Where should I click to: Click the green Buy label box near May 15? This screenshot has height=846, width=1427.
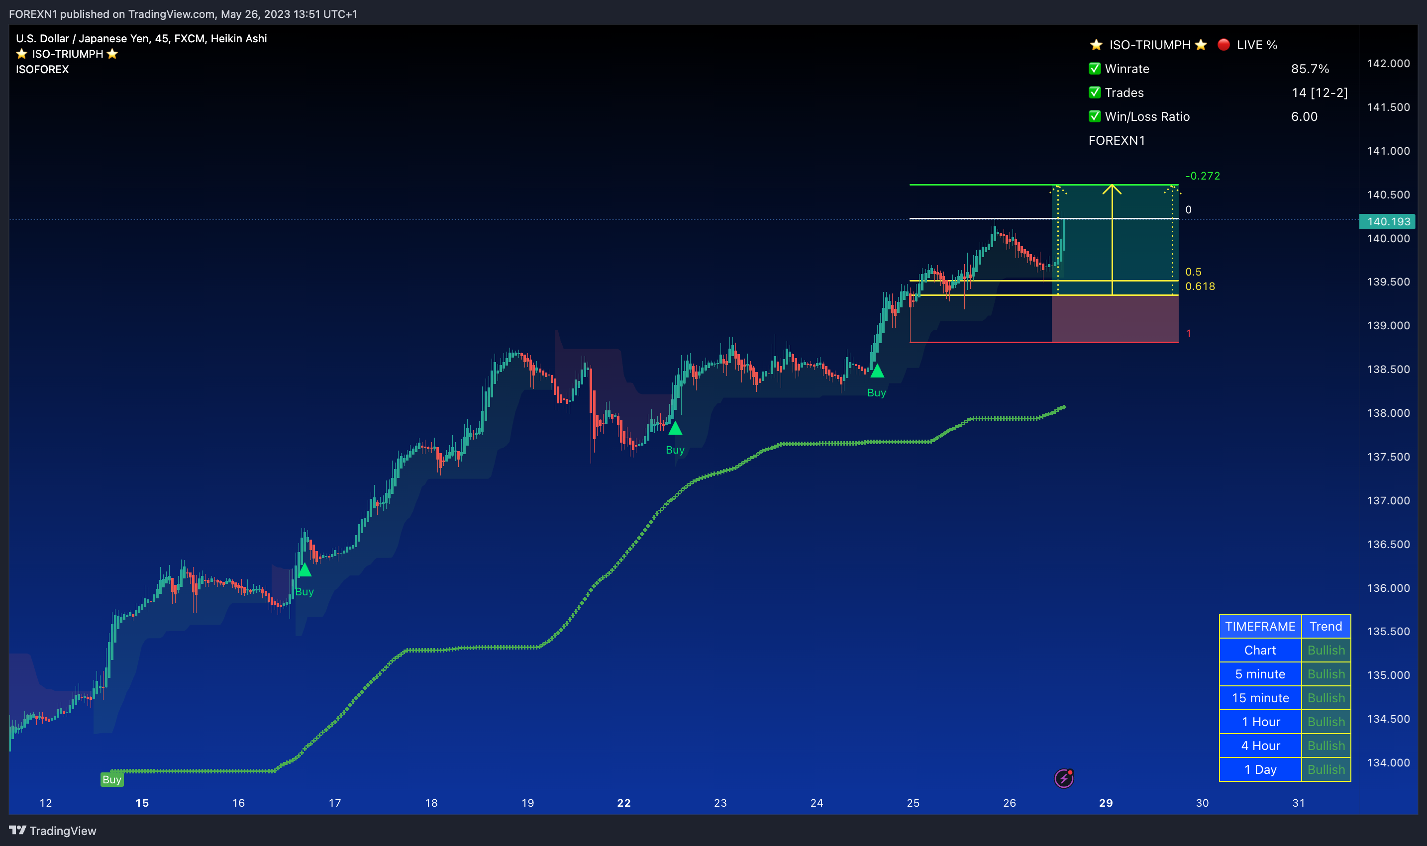pos(112,779)
